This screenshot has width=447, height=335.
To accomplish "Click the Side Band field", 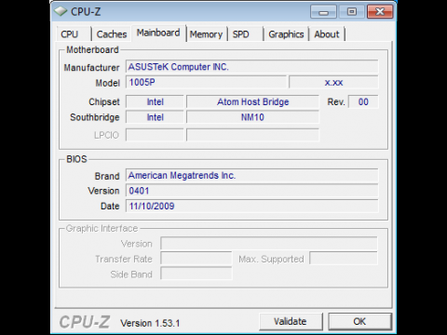I will click(196, 274).
